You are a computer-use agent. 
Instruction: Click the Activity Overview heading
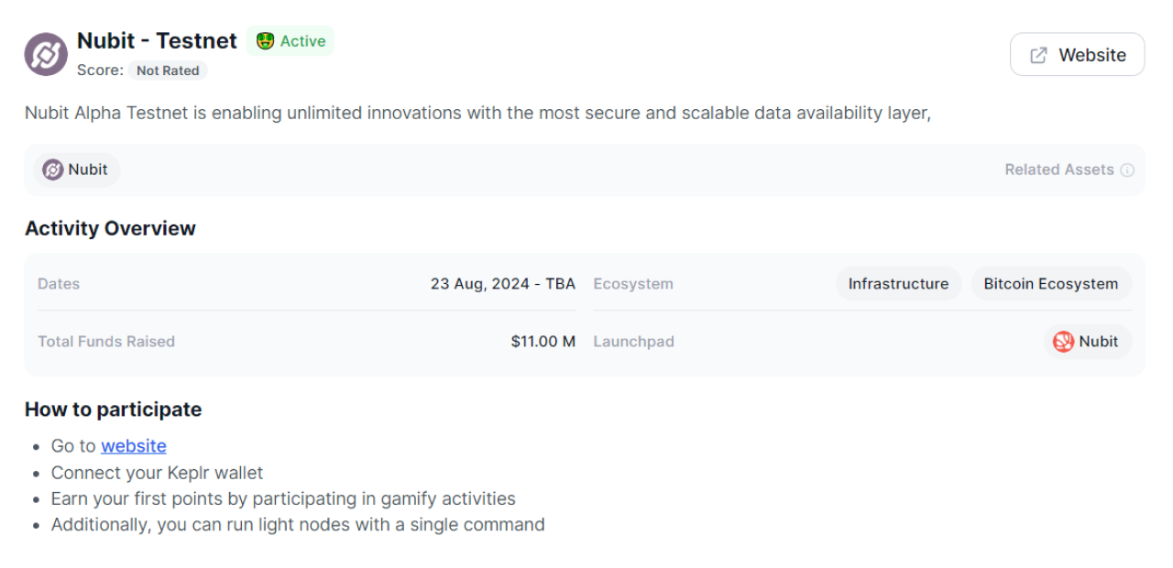coord(110,228)
